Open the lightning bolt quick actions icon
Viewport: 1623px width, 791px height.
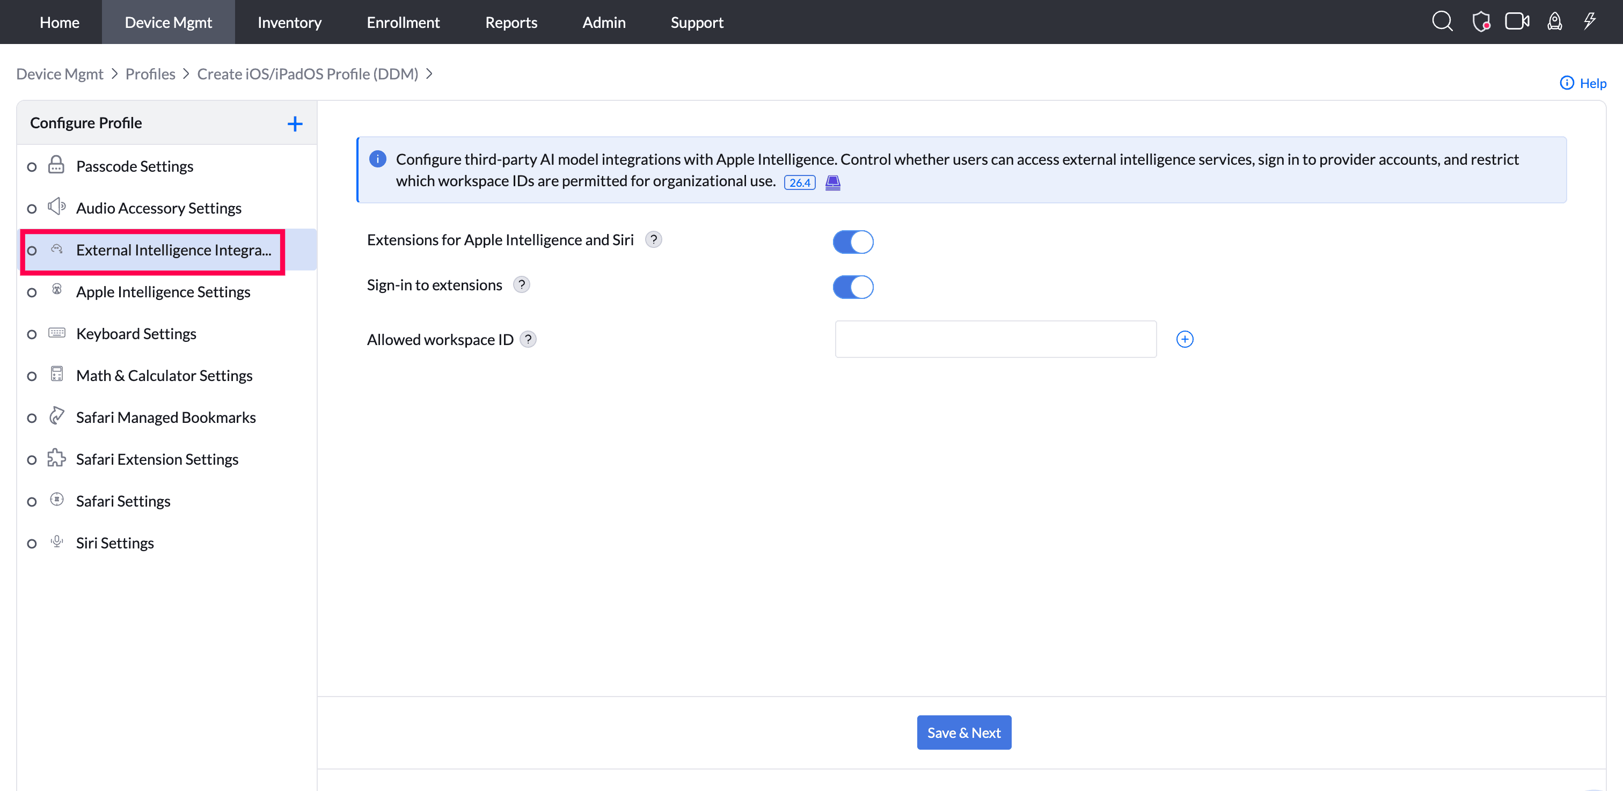tap(1590, 21)
